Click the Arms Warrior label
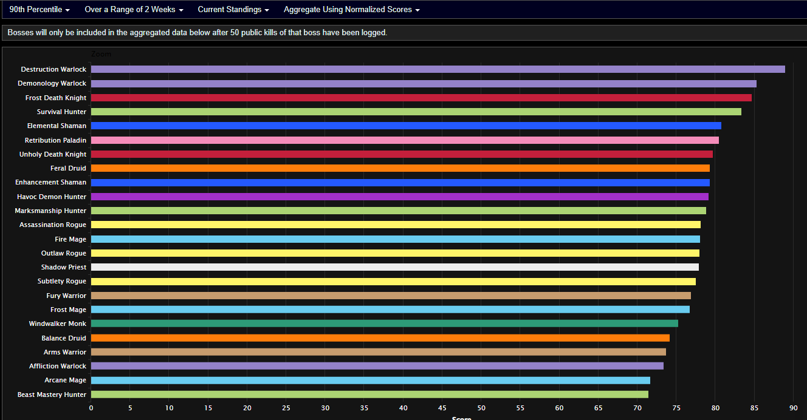The height and width of the screenshot is (420, 807). (x=65, y=352)
